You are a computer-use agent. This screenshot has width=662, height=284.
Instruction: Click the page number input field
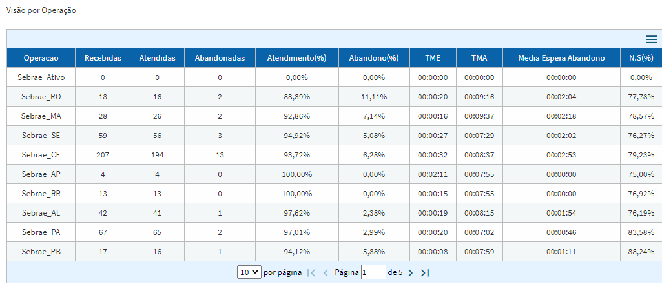373,272
